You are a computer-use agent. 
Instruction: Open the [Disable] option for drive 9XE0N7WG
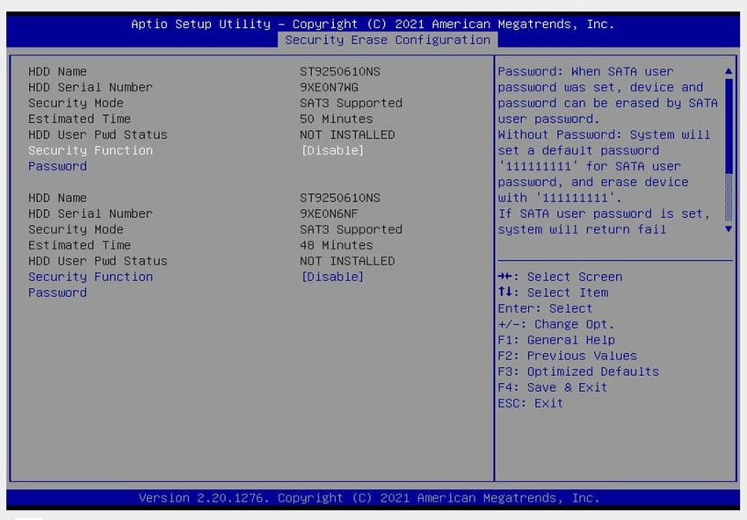(332, 150)
